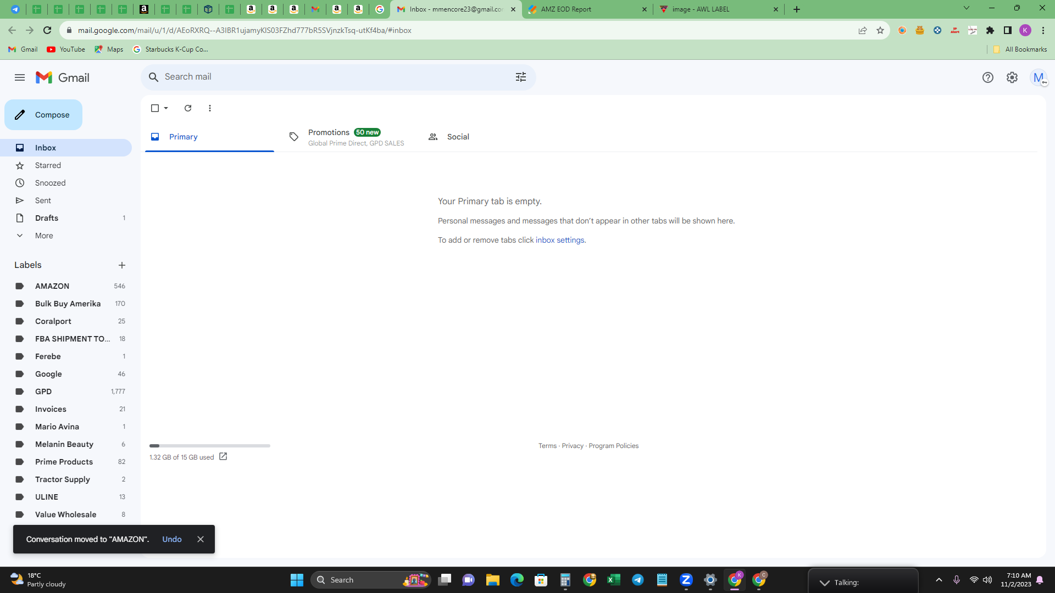Switch to AMZ EOD Report browser tab
This screenshot has width=1055, height=593.
[587, 9]
